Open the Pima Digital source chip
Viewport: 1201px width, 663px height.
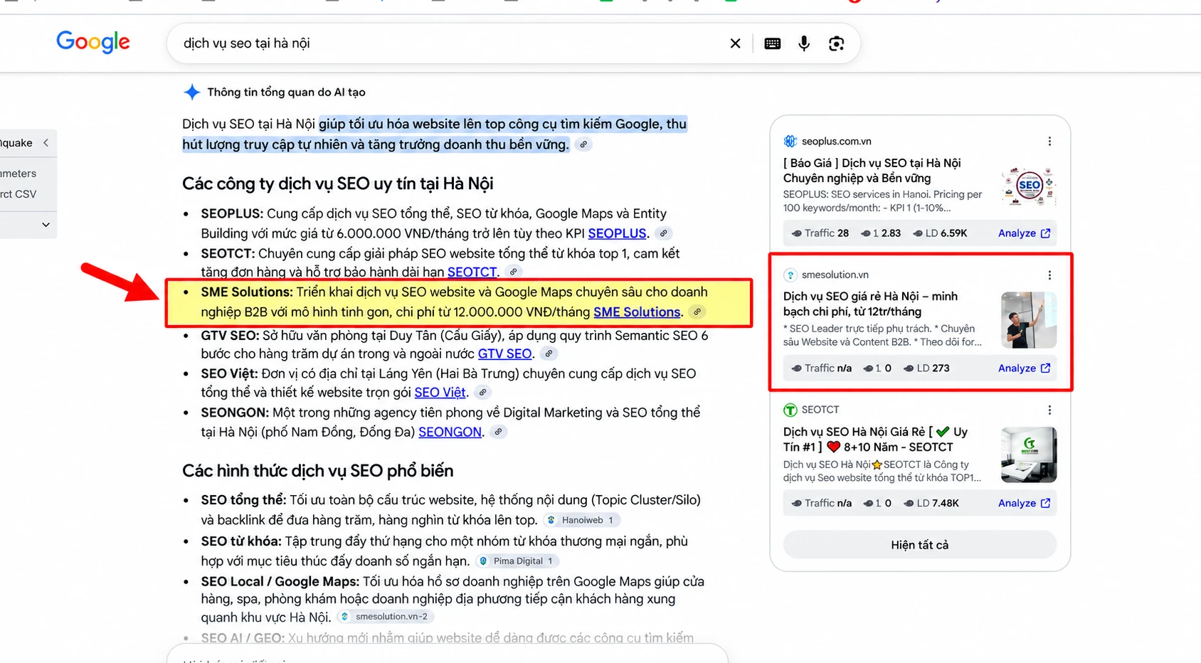(x=517, y=561)
